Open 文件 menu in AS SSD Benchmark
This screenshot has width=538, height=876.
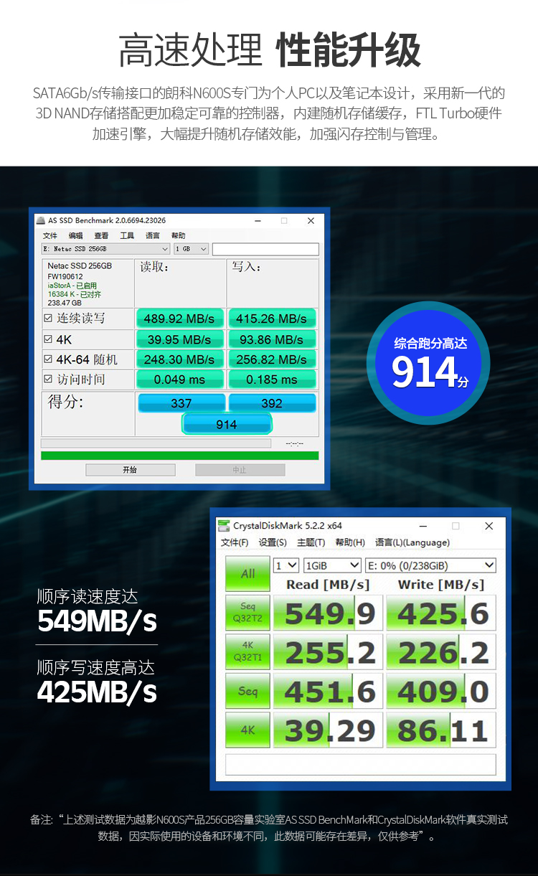tap(50, 236)
